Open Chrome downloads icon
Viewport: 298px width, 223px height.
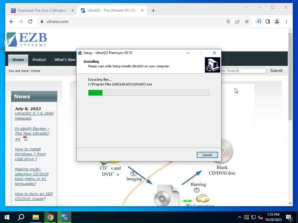258,21
